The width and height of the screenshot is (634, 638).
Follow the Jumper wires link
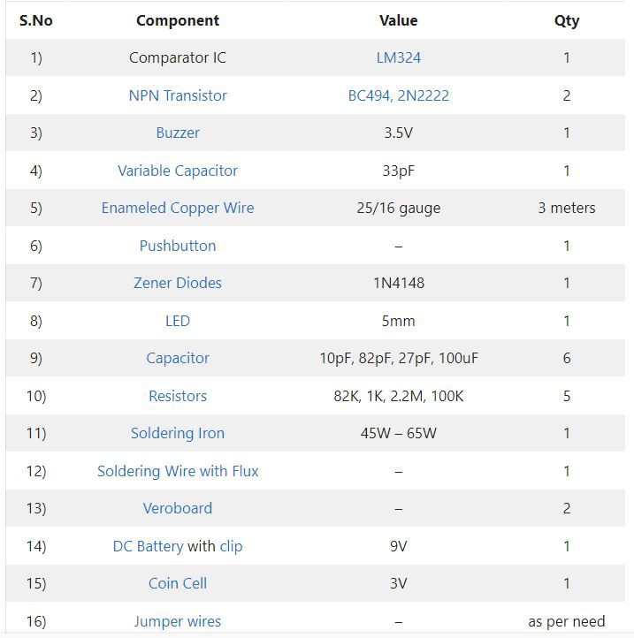point(178,621)
